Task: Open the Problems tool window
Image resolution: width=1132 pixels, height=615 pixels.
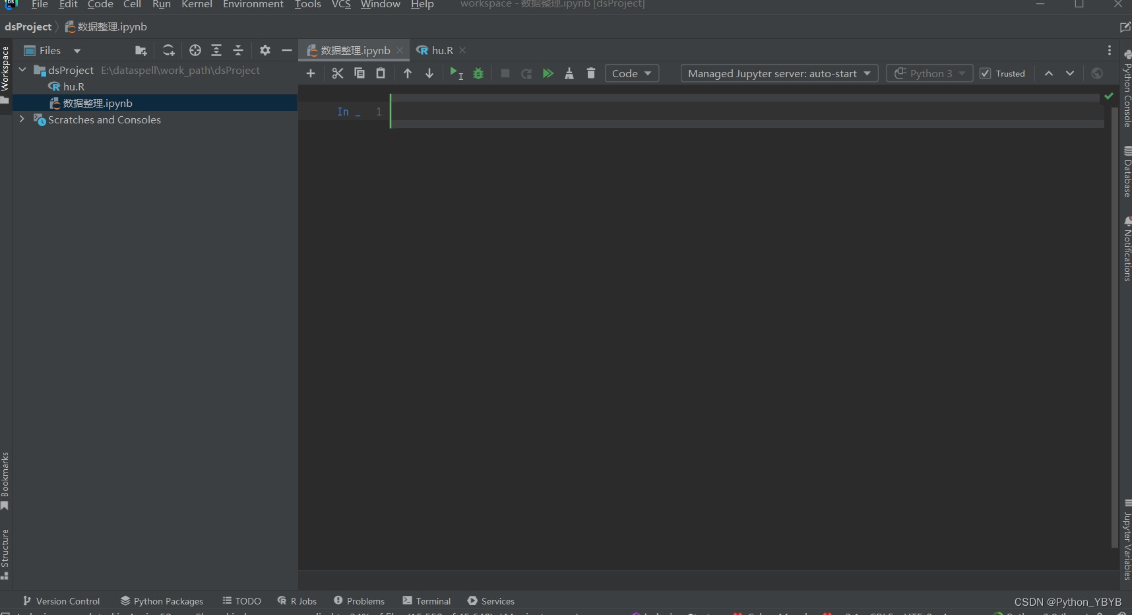Action: [x=359, y=601]
